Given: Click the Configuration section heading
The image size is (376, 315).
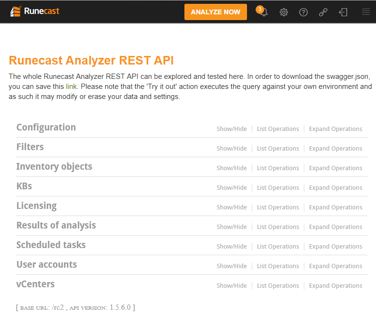Looking at the screenshot, I should coord(46,128).
